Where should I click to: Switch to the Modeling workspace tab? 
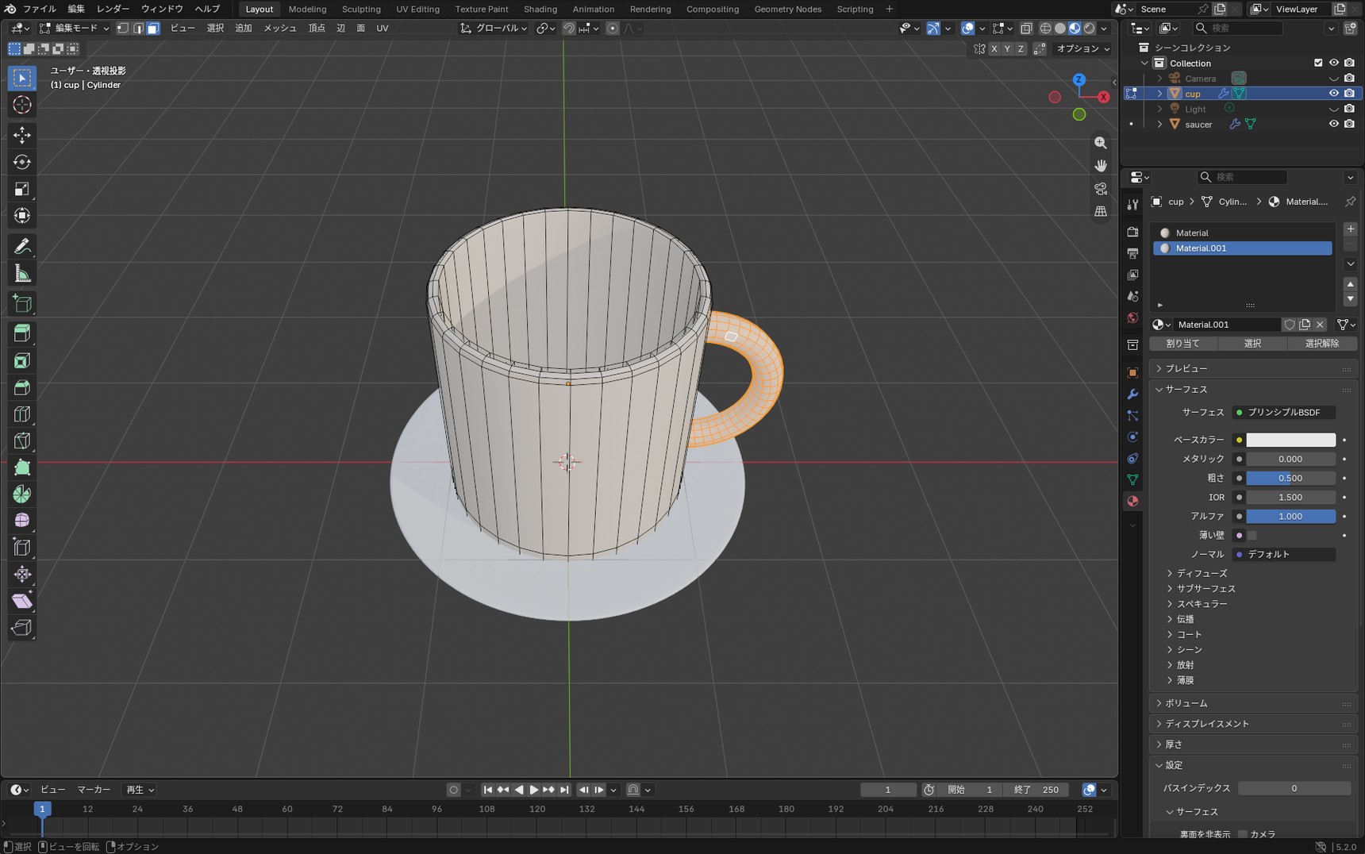307,9
